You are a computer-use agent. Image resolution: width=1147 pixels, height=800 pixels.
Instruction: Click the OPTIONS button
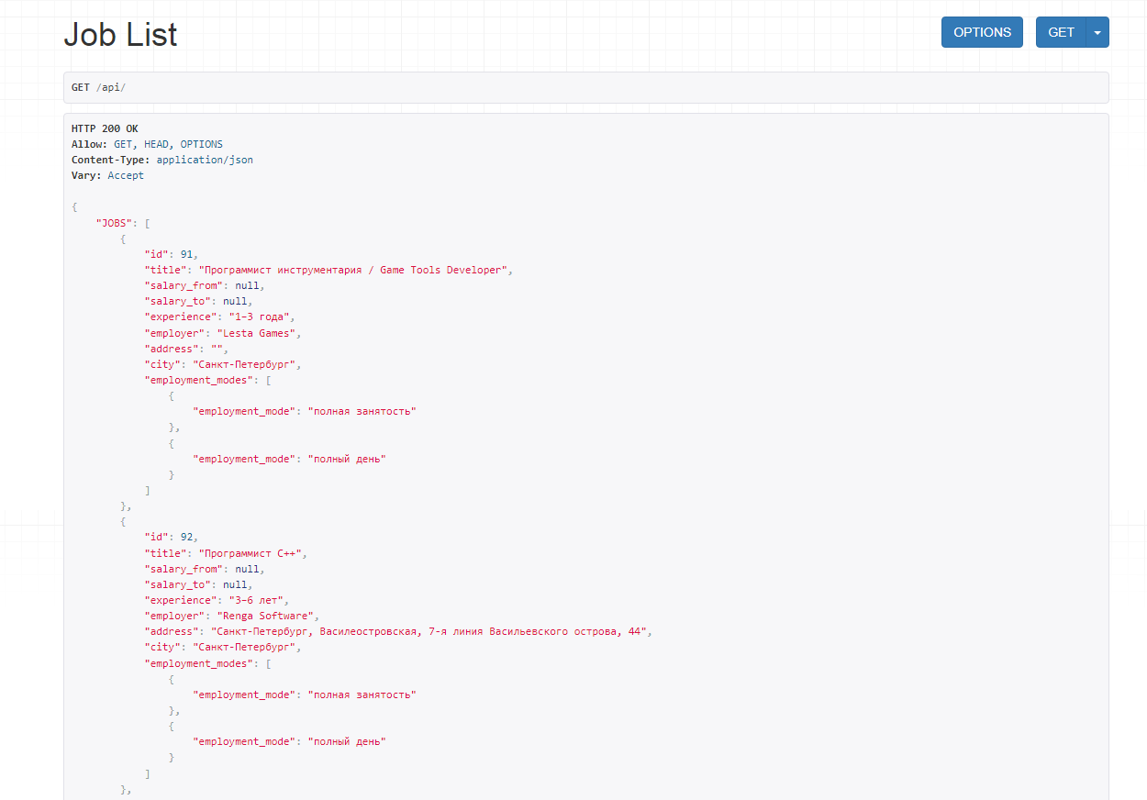982,32
